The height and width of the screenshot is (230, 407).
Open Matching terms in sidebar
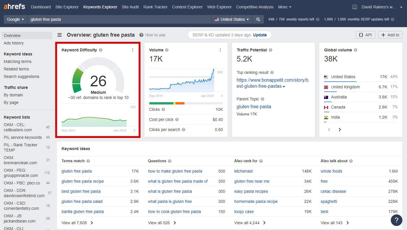pos(18,61)
